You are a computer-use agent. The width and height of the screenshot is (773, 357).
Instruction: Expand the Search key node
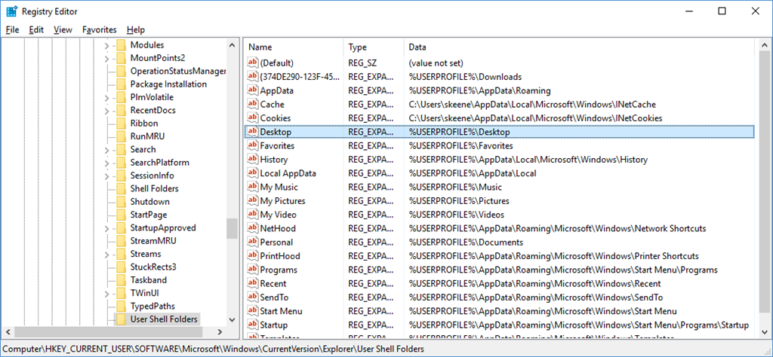[107, 150]
